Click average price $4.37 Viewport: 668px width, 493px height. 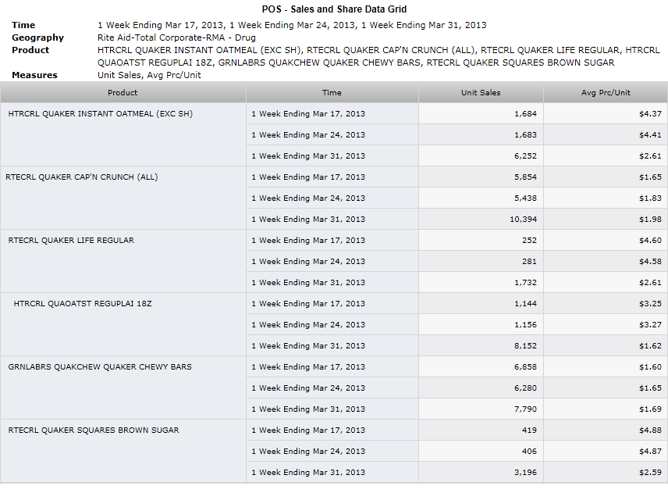click(x=650, y=114)
